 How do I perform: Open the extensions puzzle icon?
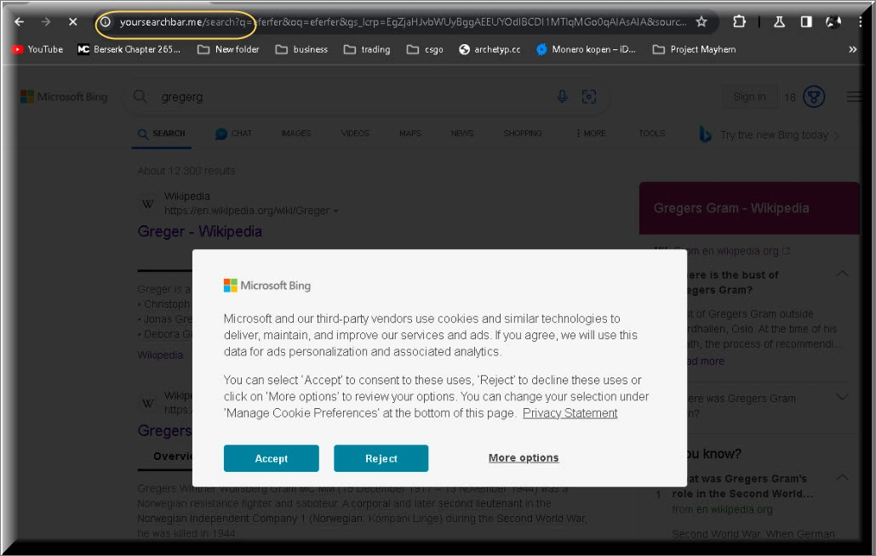point(739,22)
